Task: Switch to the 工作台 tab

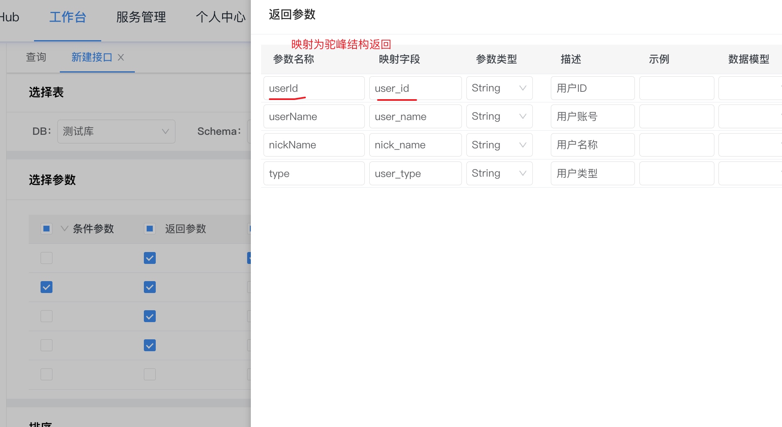Action: tap(68, 17)
